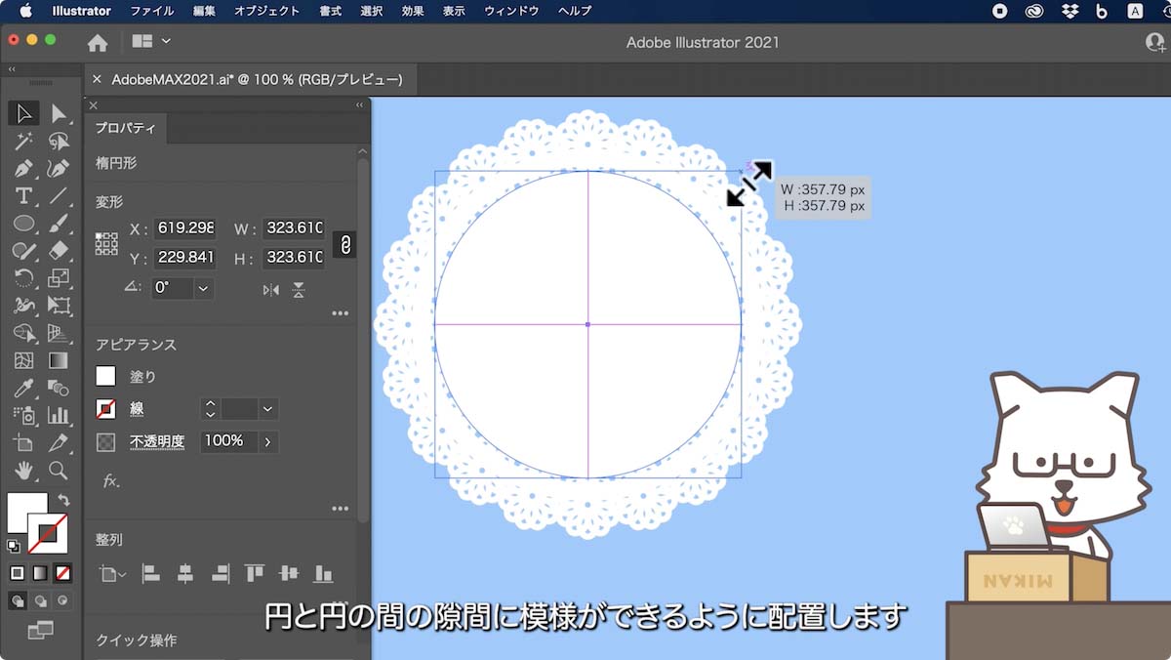Choose transform reference point grid
Image resolution: width=1171 pixels, height=660 pixels.
pos(106,244)
